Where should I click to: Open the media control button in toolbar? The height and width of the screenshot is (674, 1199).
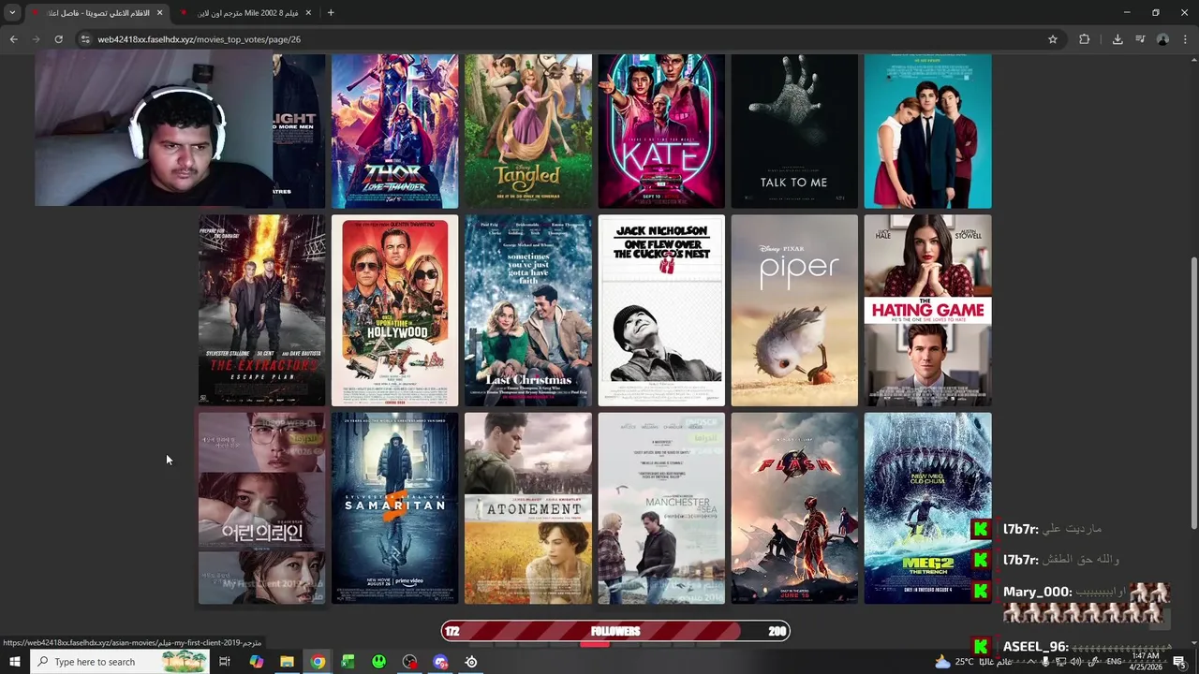point(1140,39)
